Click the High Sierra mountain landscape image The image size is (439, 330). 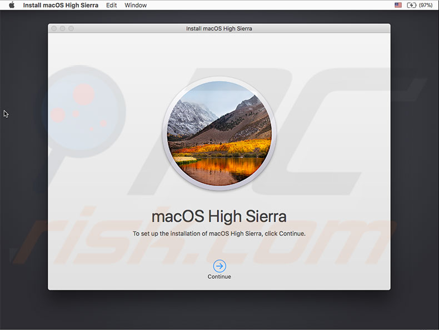coord(219,133)
